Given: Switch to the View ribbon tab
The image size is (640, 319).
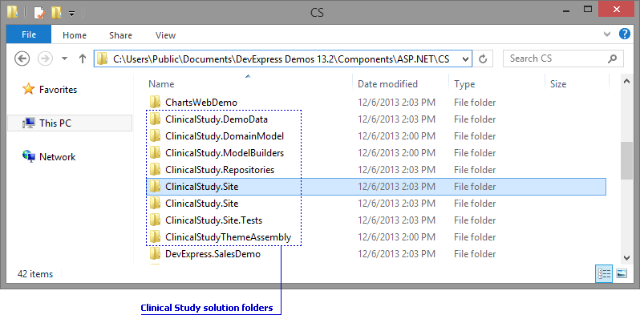Looking at the screenshot, I should [165, 35].
